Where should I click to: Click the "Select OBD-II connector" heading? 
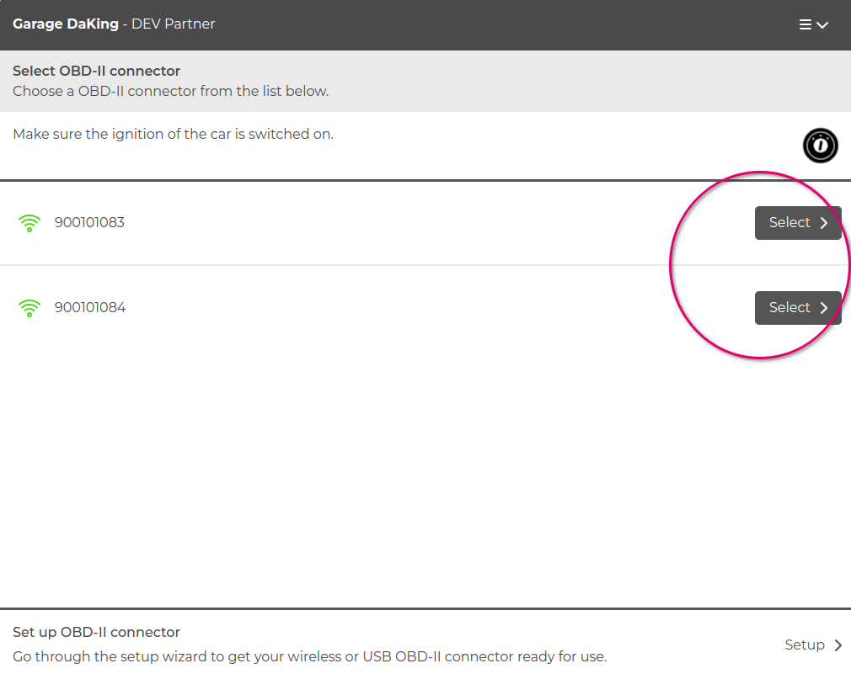[97, 71]
